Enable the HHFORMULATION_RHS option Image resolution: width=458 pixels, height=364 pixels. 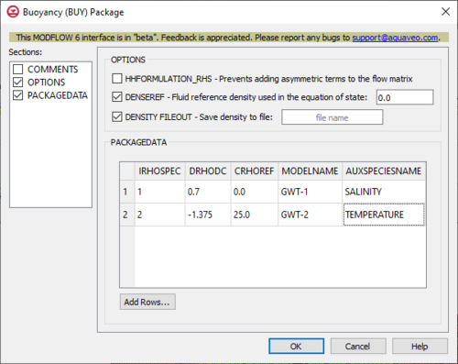(x=117, y=79)
